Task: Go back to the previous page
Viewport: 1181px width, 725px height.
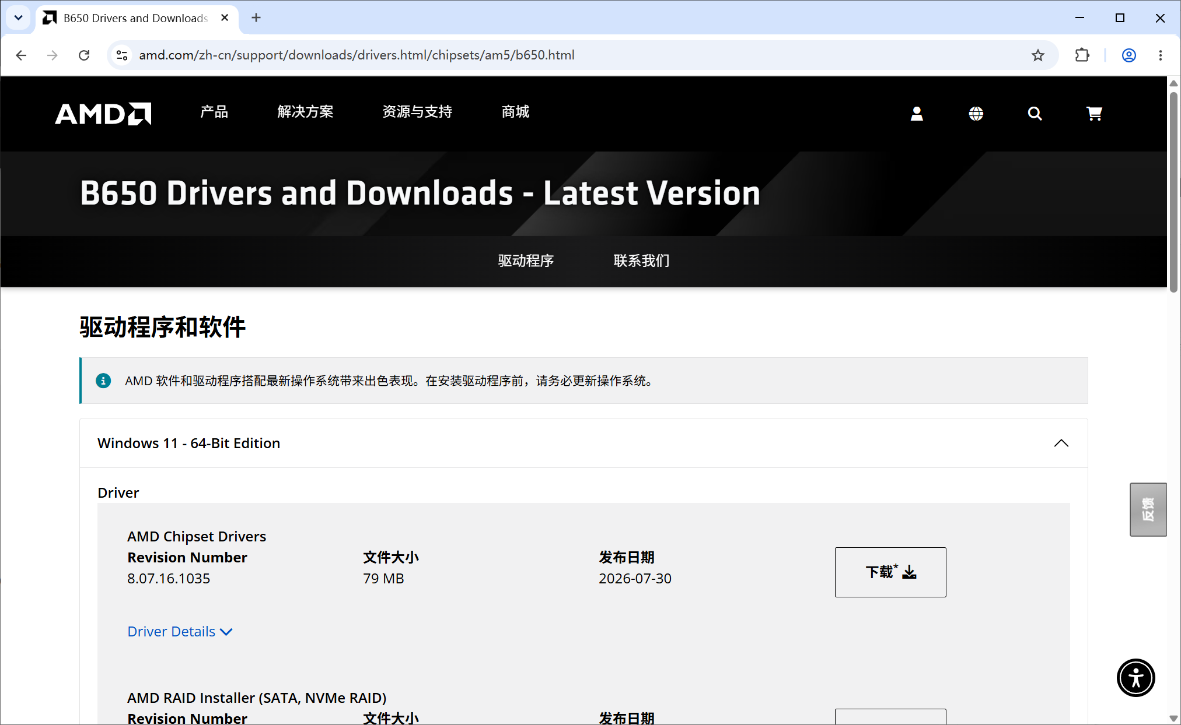Action: click(x=22, y=55)
